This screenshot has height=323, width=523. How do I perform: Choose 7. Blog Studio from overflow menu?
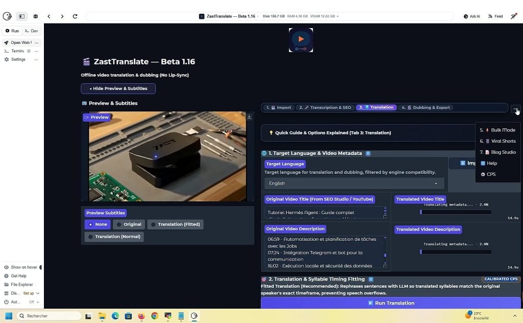click(497, 152)
